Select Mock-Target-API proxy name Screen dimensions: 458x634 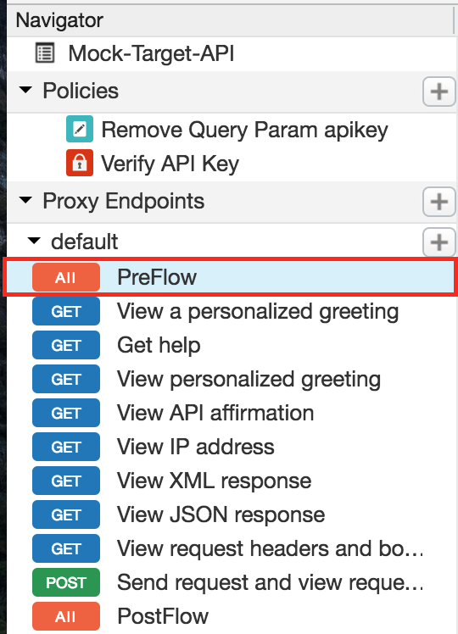coord(151,53)
